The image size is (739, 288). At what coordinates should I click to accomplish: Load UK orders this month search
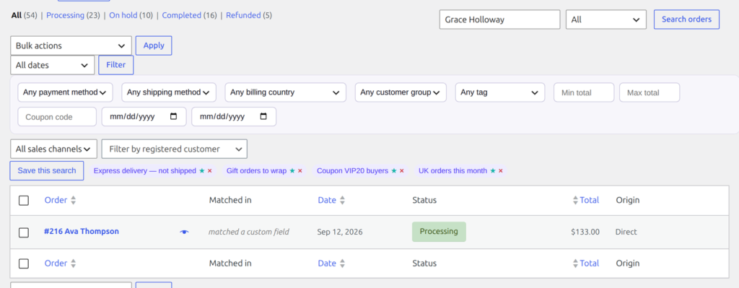click(x=453, y=170)
